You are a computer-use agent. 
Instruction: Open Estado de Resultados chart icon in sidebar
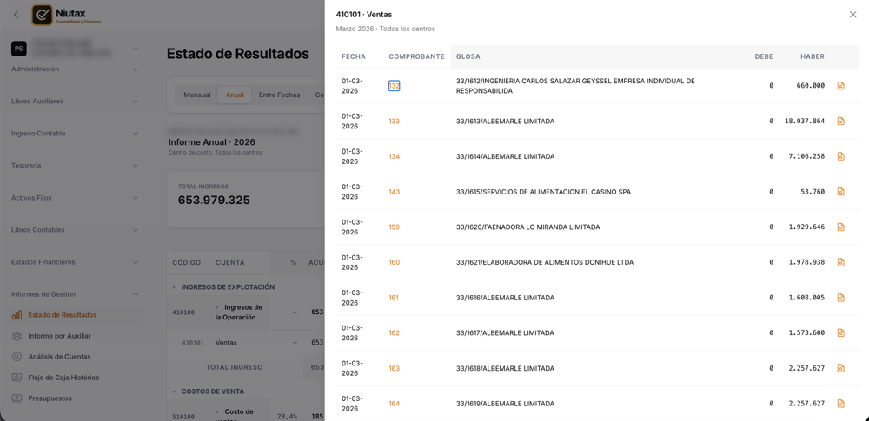[x=17, y=315]
